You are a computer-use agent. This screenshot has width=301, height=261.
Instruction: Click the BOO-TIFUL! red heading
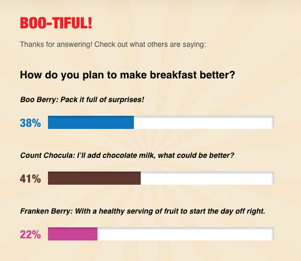(x=56, y=23)
